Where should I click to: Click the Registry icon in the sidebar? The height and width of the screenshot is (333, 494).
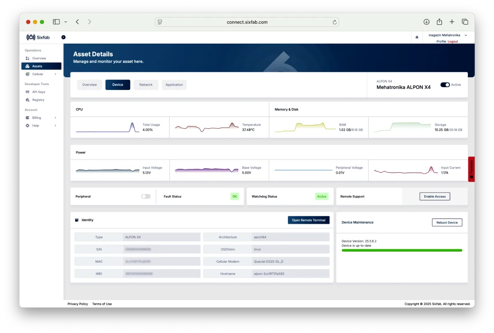coord(28,100)
